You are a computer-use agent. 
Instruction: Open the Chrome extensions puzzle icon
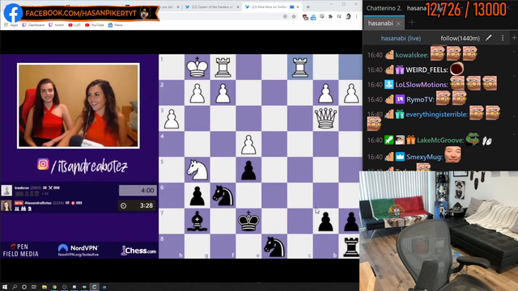[x=330, y=16]
